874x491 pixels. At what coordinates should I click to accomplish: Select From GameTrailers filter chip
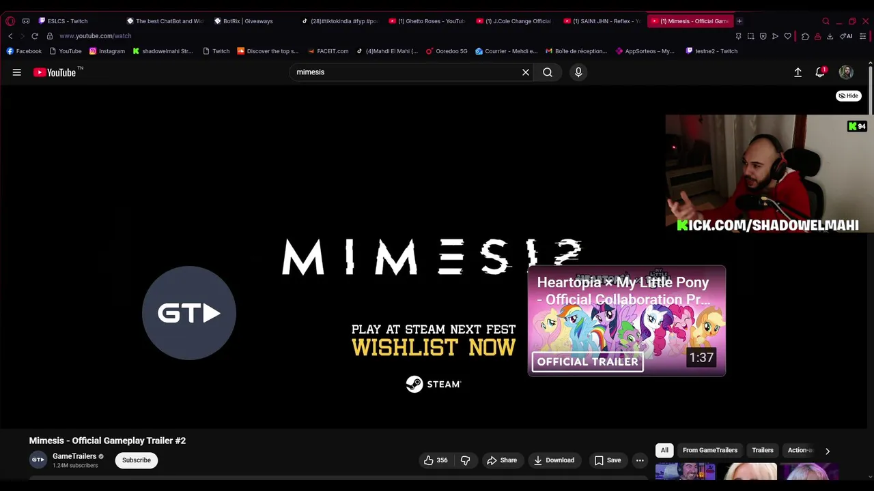pos(710,450)
